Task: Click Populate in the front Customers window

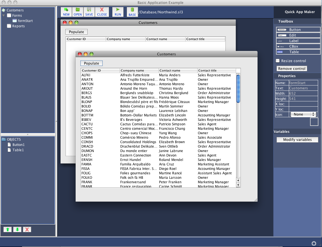Action: (x=92, y=63)
